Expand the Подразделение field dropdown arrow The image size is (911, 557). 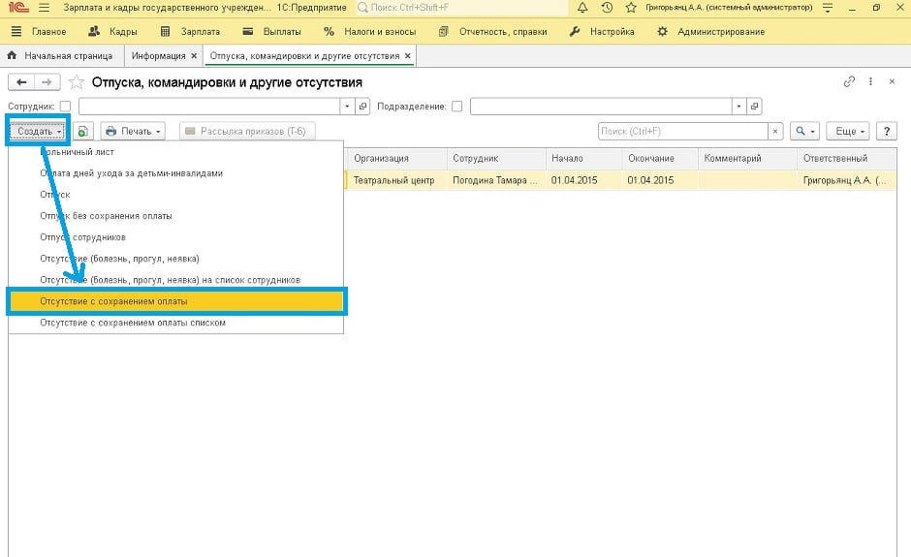click(739, 107)
